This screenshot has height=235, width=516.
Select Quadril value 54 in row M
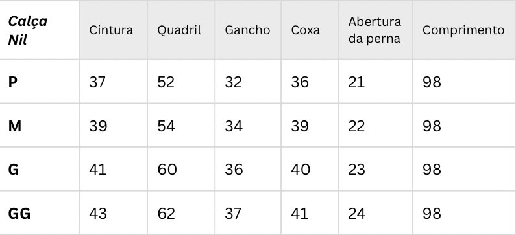point(166,126)
